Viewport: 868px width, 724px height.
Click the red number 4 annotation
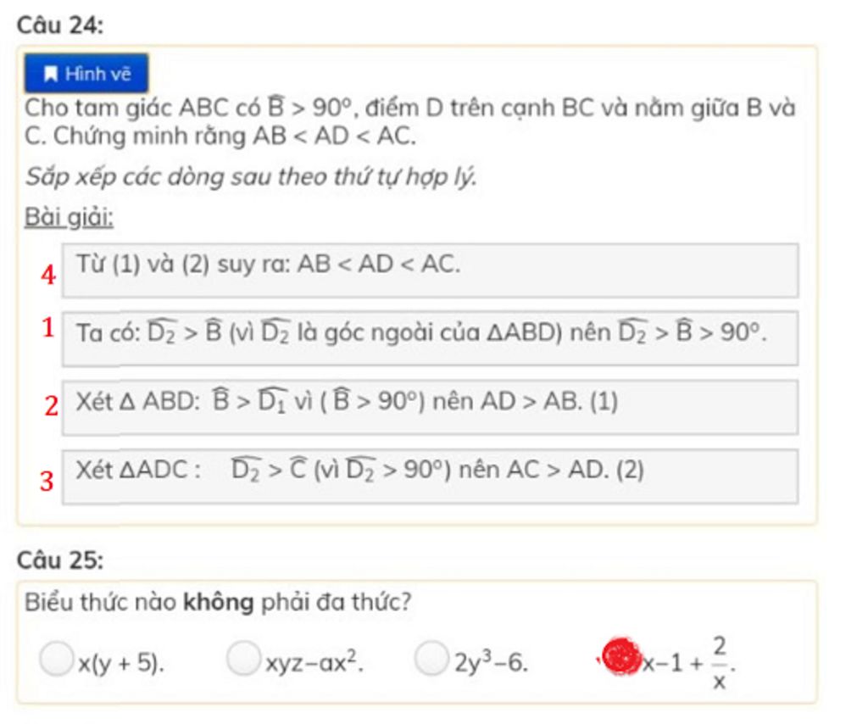pyautogui.click(x=48, y=276)
